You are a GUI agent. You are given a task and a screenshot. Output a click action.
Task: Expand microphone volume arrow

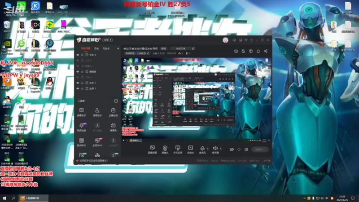coord(208,149)
